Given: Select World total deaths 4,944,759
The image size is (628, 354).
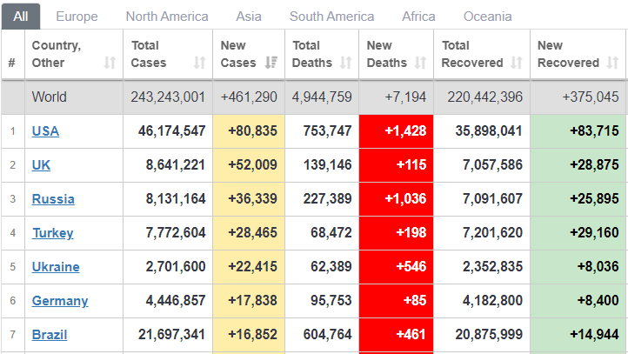Looking at the screenshot, I should pyautogui.click(x=322, y=97).
